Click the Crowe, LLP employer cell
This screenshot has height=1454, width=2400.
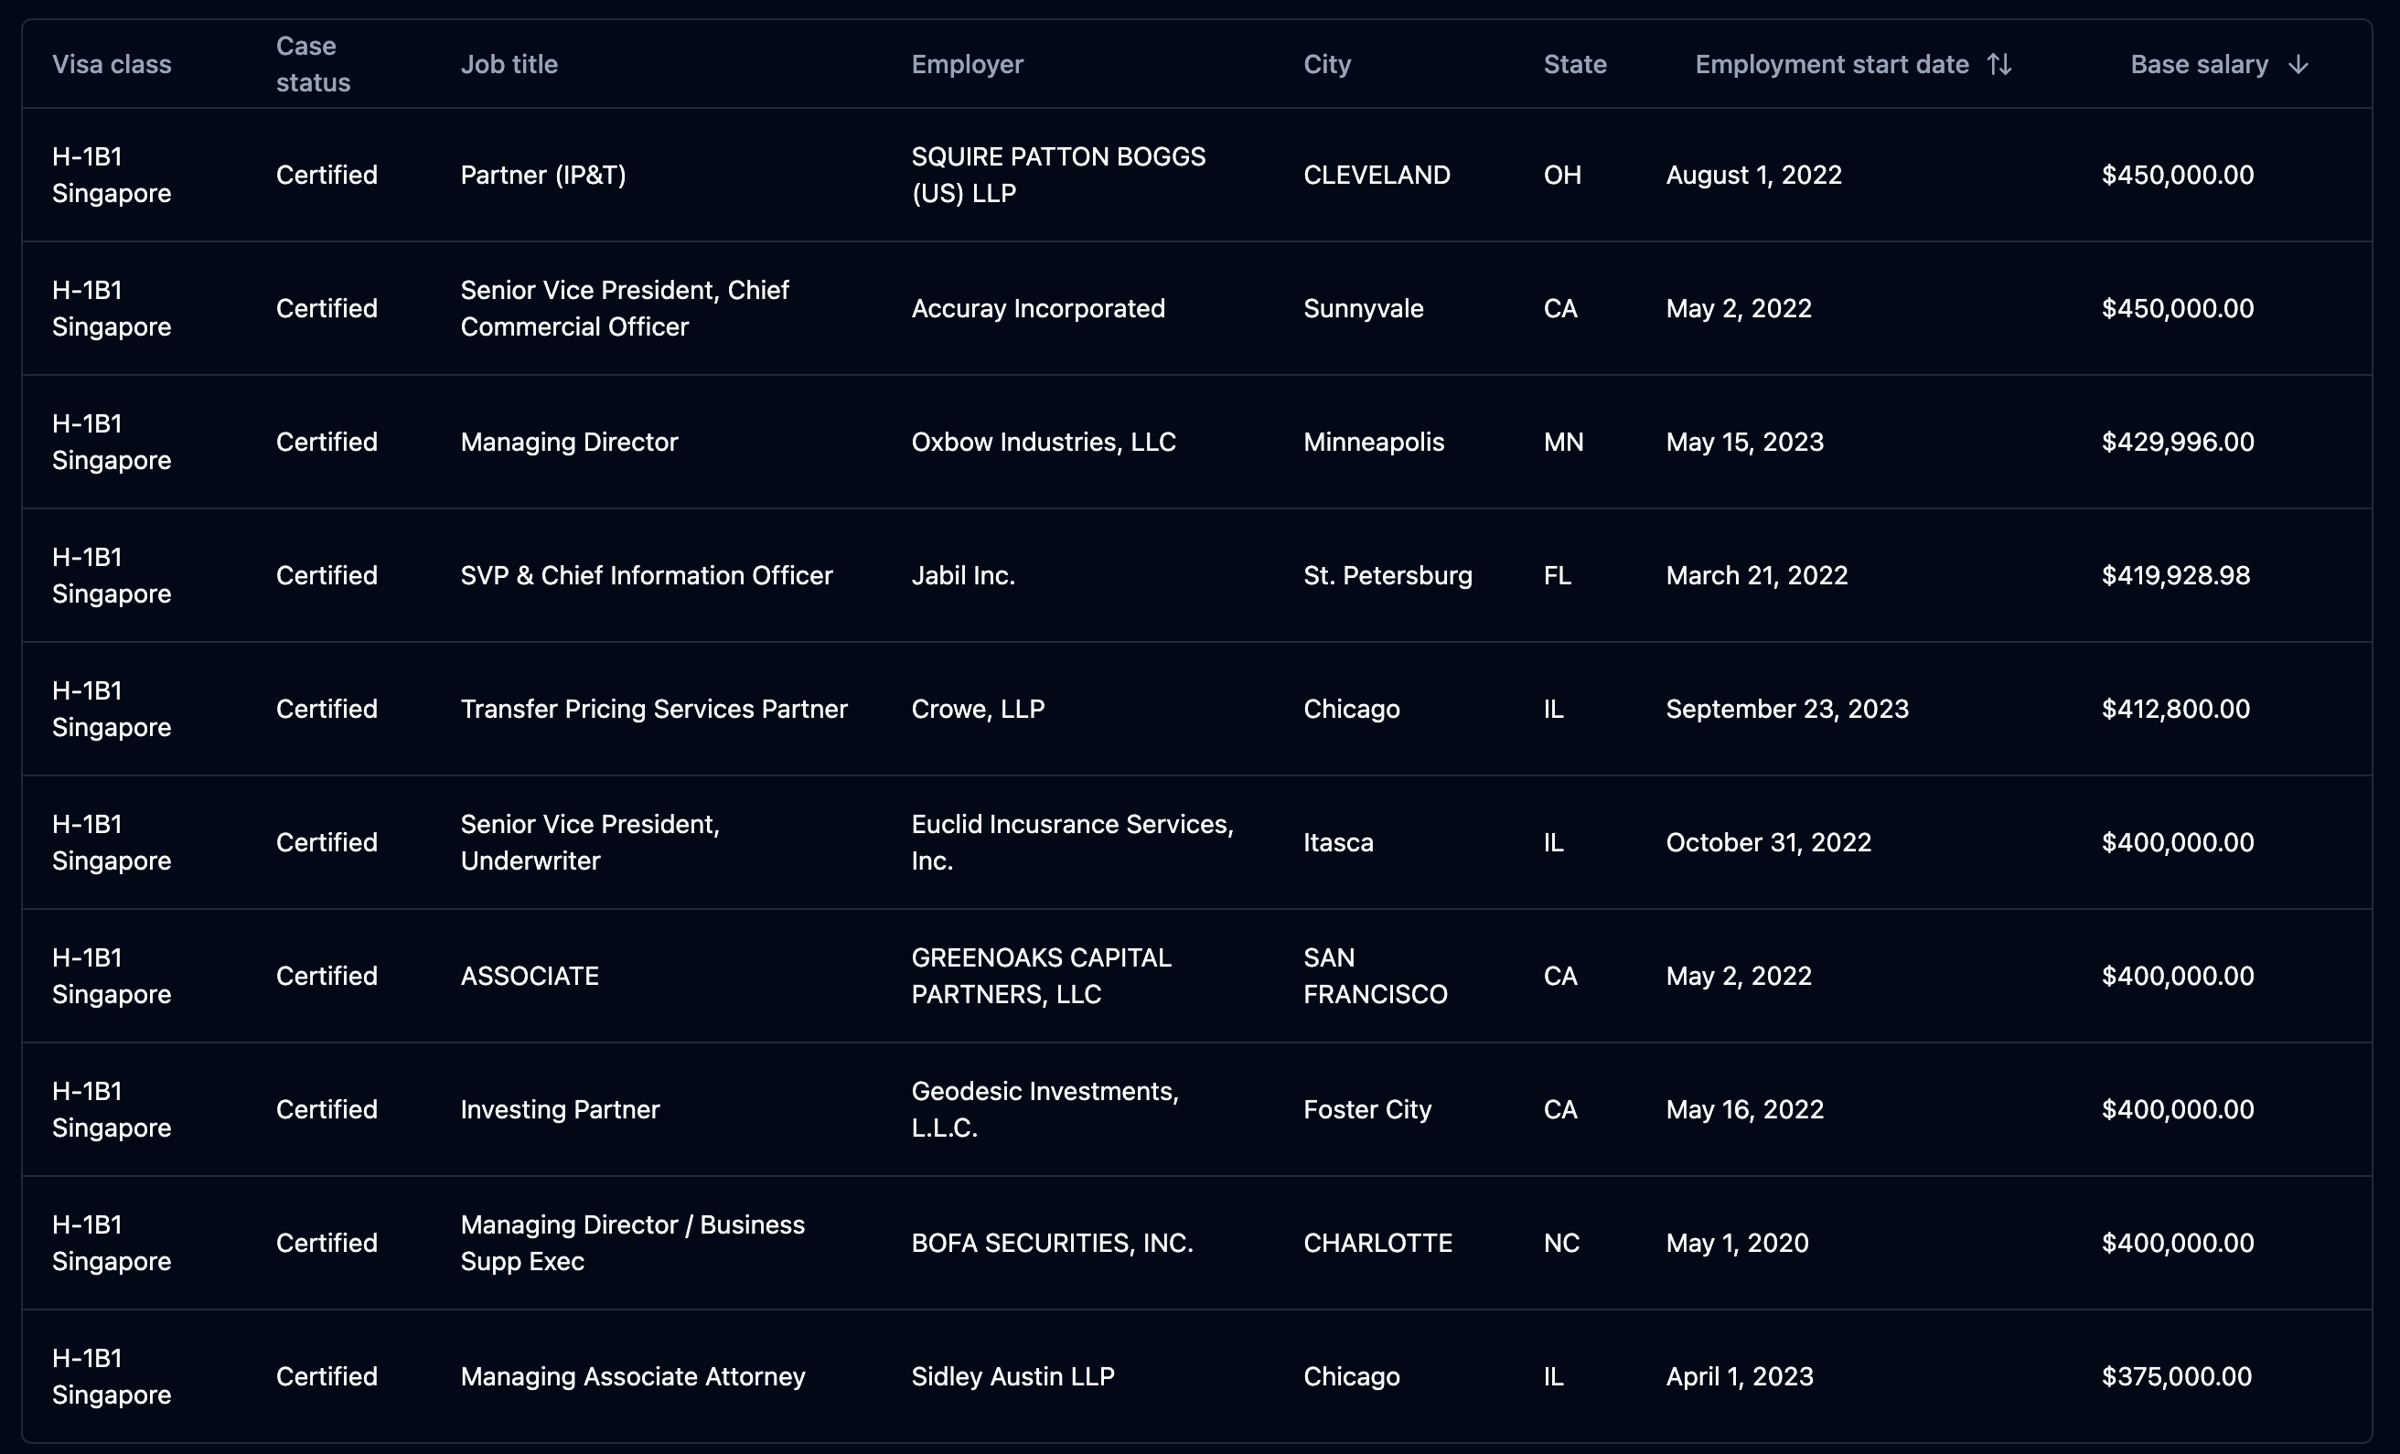977,709
